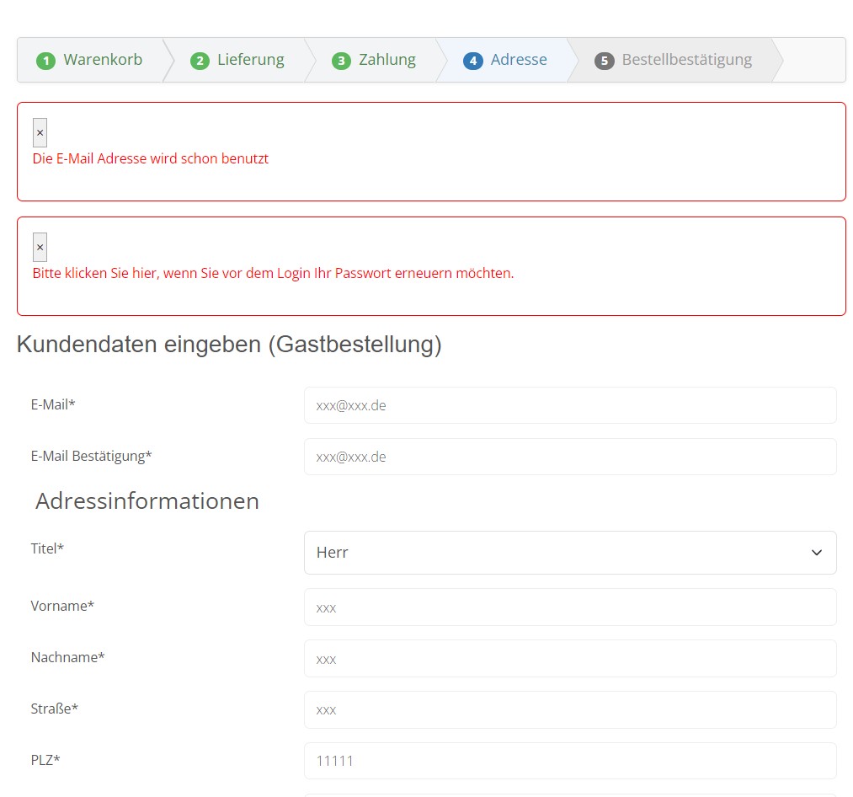Focus the E-Mail input field
853x797 pixels.
pos(570,405)
